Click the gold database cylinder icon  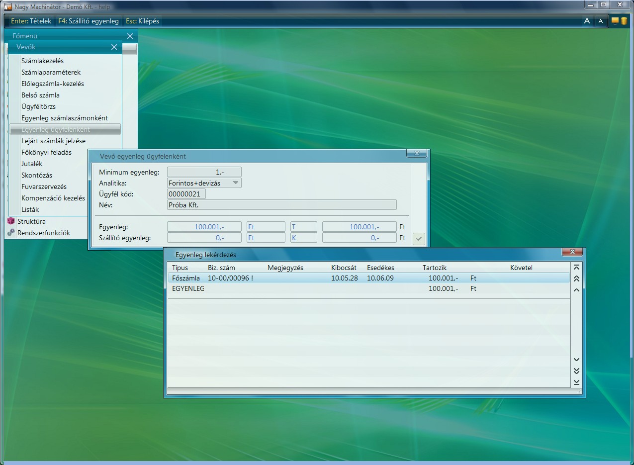click(624, 21)
